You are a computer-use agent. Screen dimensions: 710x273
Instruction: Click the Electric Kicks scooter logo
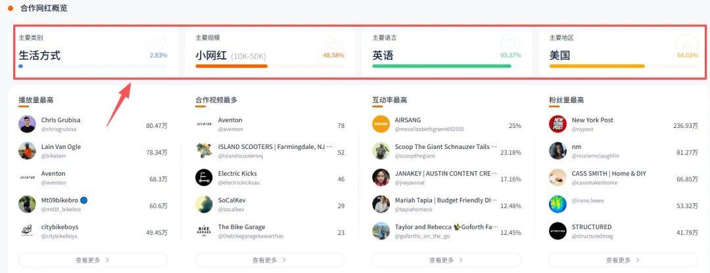click(204, 177)
